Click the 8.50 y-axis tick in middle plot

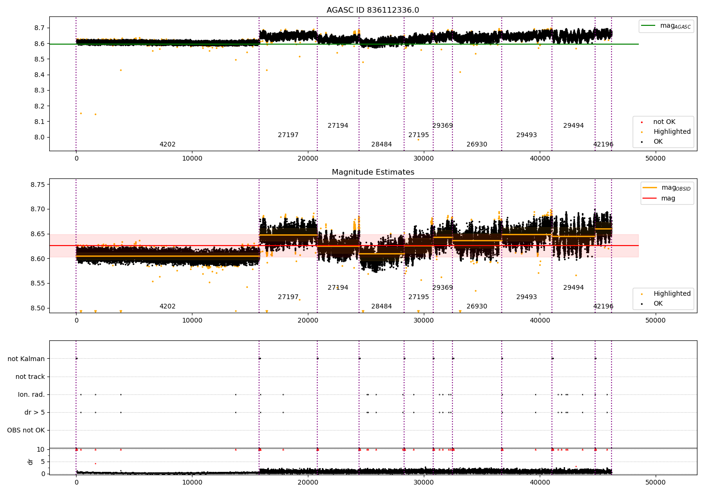[x=38, y=308]
